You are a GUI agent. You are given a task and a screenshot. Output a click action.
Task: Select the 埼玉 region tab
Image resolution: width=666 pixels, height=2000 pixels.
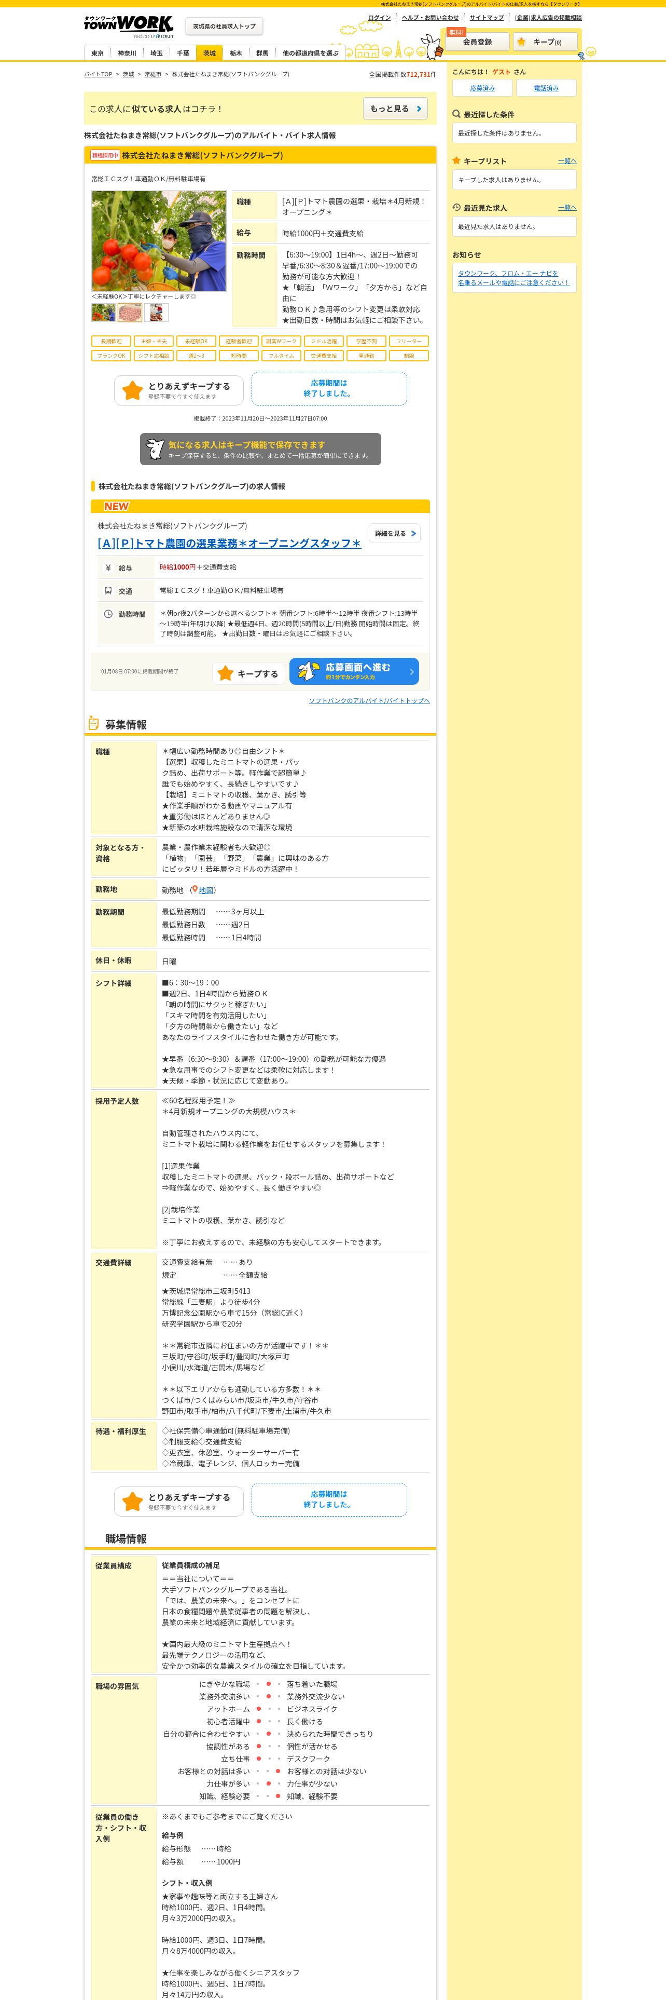point(157,53)
